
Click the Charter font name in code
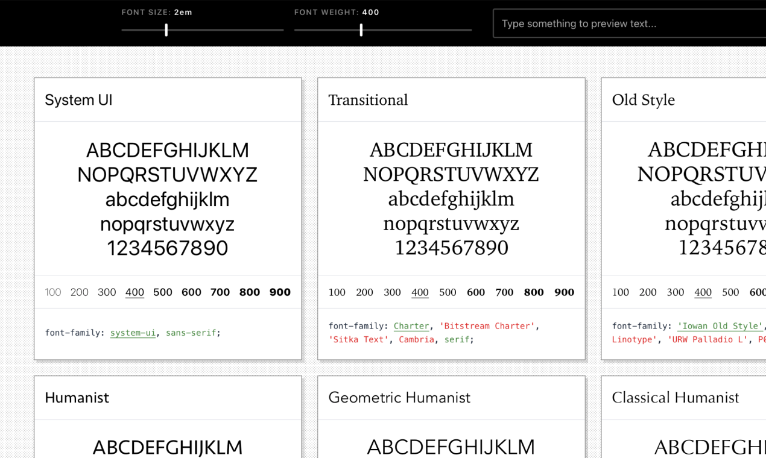click(x=411, y=326)
